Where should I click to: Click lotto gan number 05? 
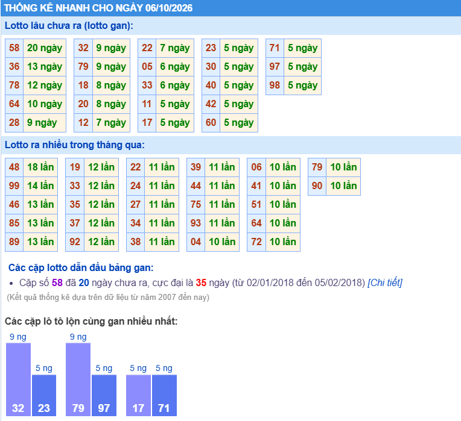tap(147, 67)
